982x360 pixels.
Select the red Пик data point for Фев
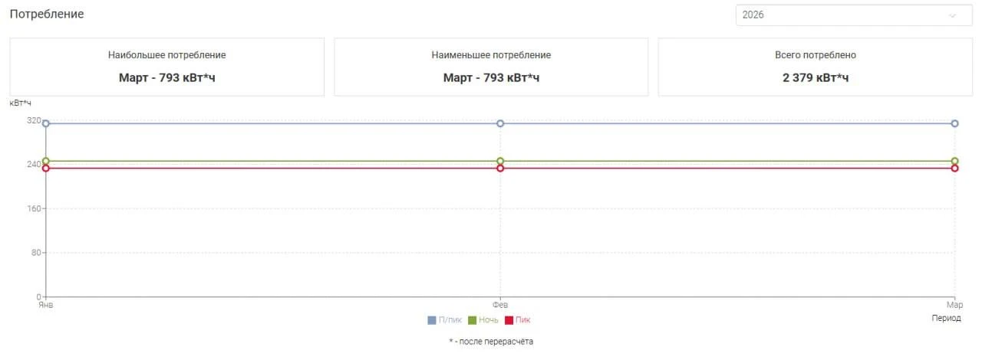coord(500,169)
